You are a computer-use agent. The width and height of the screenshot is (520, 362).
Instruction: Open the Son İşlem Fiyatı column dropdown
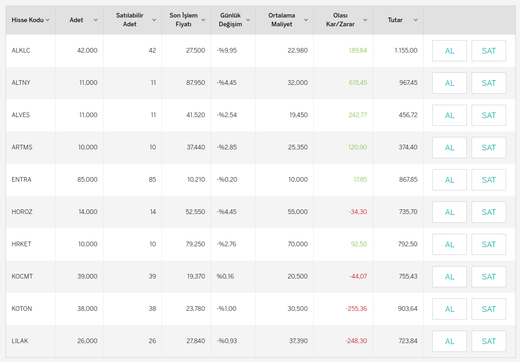[203, 20]
